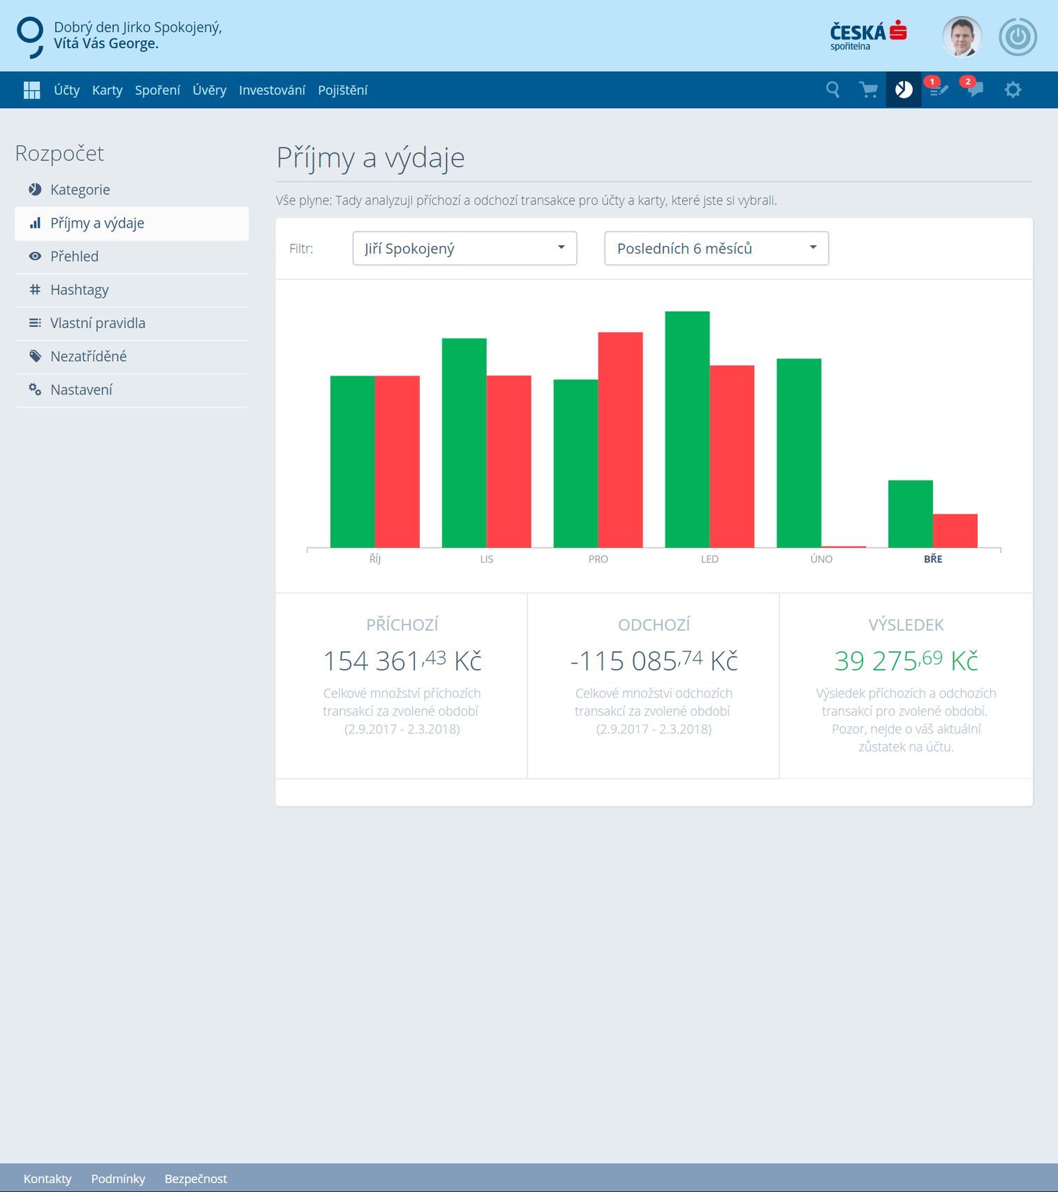Open the dashboard grid icon
This screenshot has height=1192, width=1058.
click(x=32, y=90)
